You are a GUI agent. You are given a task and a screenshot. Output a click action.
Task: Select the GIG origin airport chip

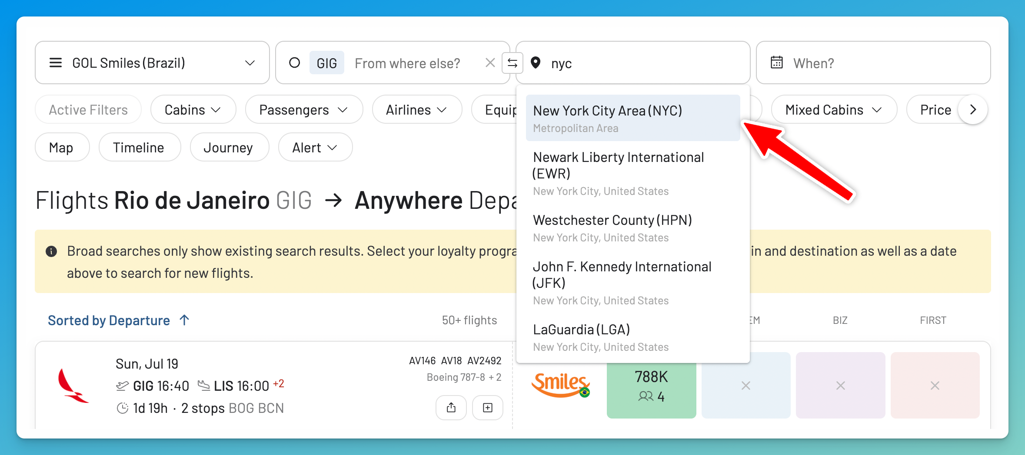coord(326,63)
